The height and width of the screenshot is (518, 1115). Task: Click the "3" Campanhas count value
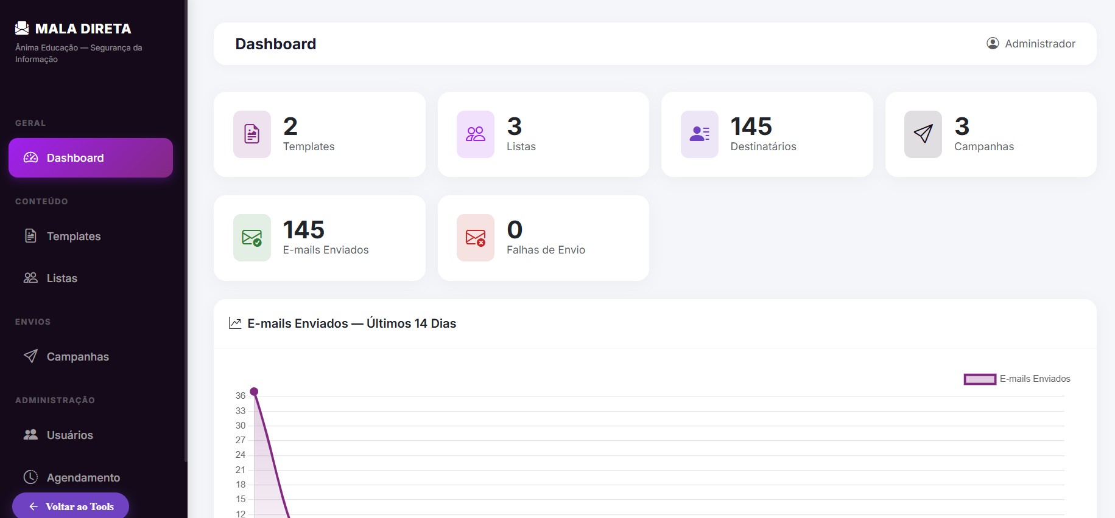tap(962, 126)
